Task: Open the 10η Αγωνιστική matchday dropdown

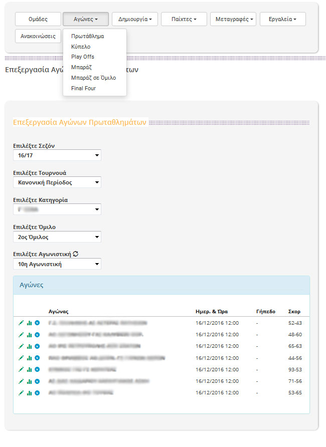Action: click(x=57, y=264)
